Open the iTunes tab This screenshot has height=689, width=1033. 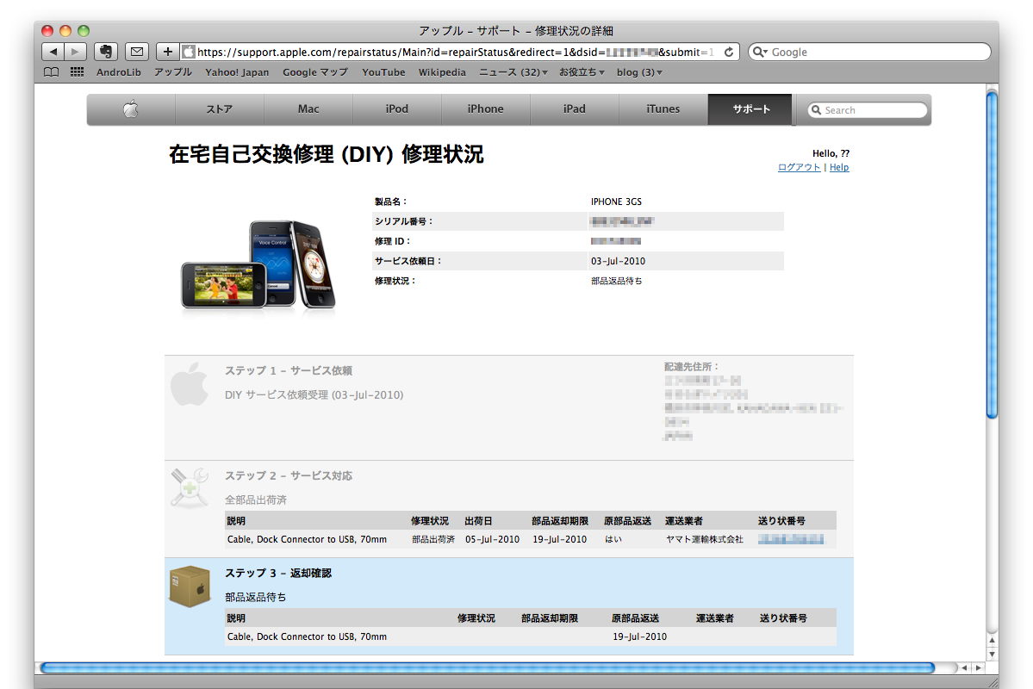663,109
